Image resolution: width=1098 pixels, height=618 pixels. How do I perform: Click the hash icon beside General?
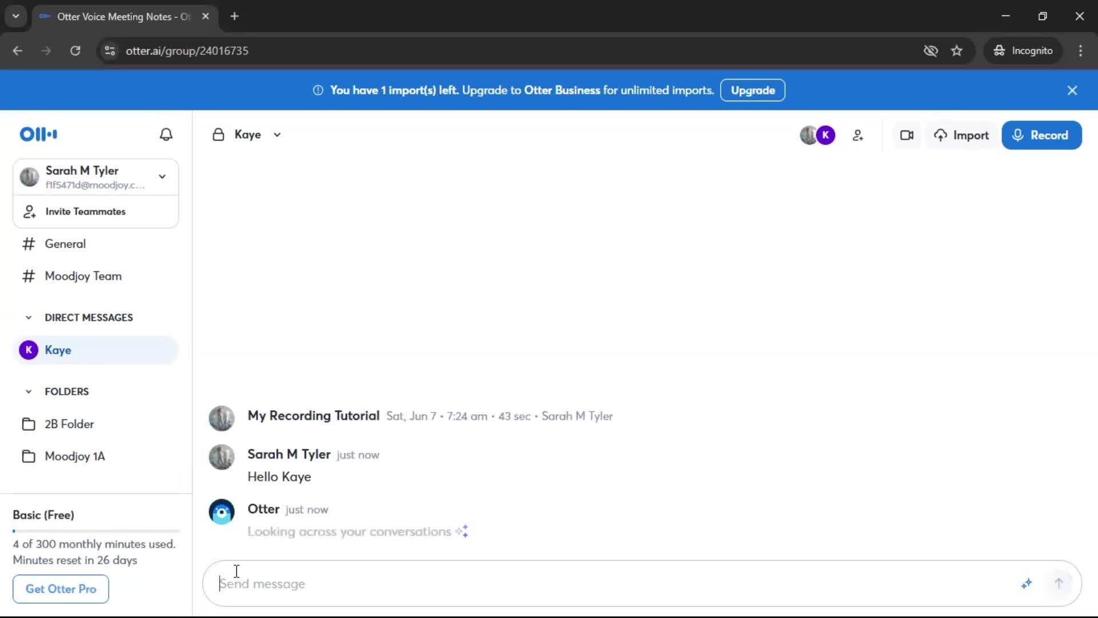29,244
